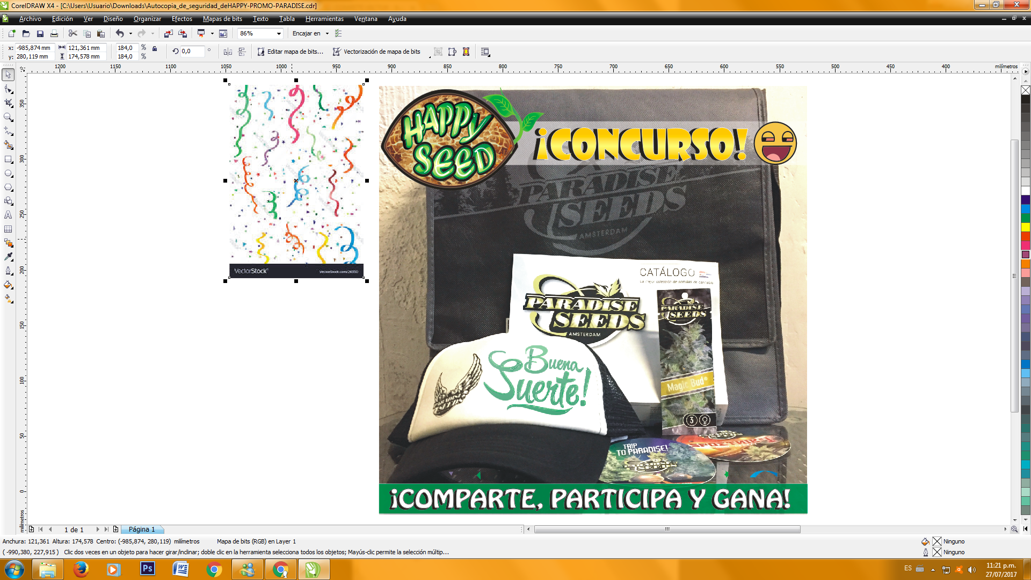Select the Freehand tool
The image size is (1031, 580).
pyautogui.click(x=8, y=131)
